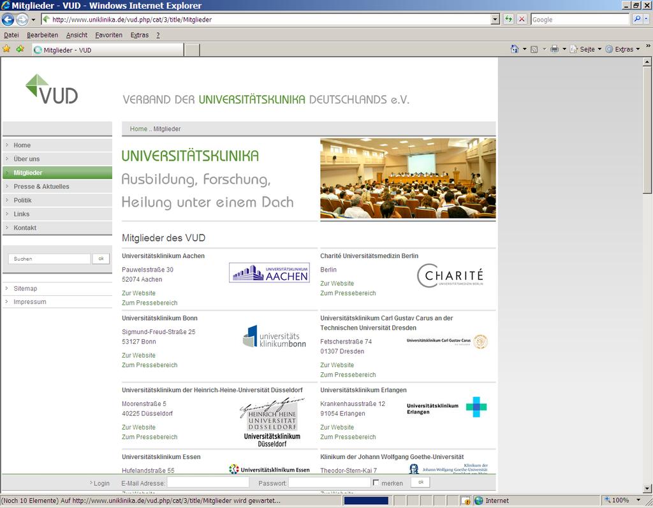Open the Bearbeiten menu
The width and height of the screenshot is (653, 508).
43,35
